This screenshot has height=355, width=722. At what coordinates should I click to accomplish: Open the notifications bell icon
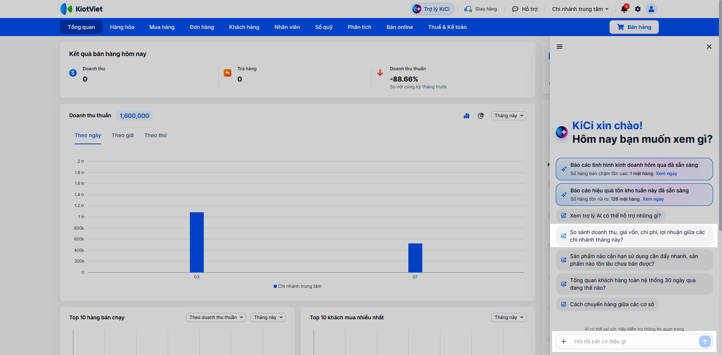point(624,9)
